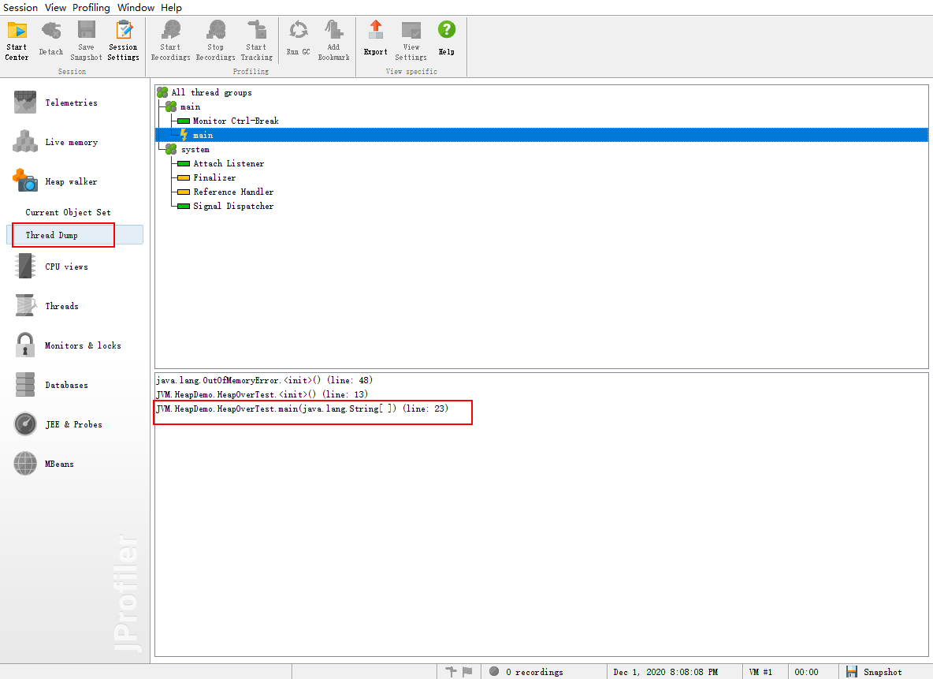This screenshot has width=933, height=679.
Task: Open the Threads spool icon
Action: (x=25, y=305)
